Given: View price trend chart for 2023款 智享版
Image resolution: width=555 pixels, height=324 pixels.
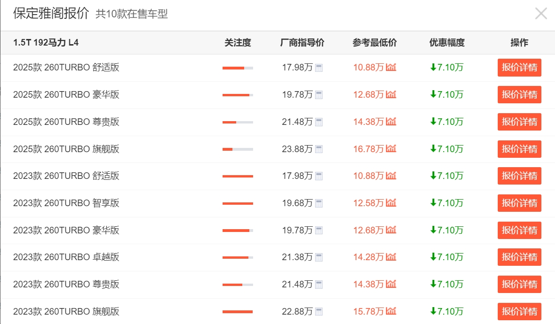Looking at the screenshot, I should [x=391, y=202].
